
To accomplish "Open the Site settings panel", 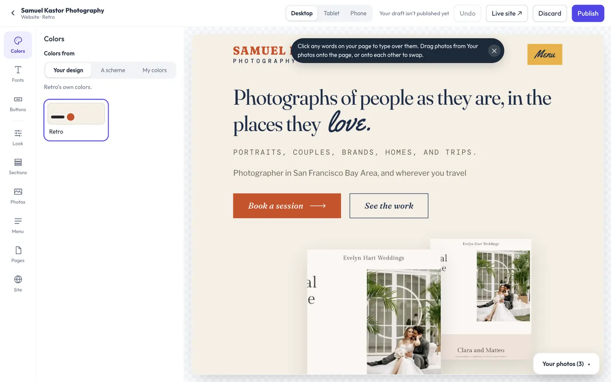I will [18, 284].
